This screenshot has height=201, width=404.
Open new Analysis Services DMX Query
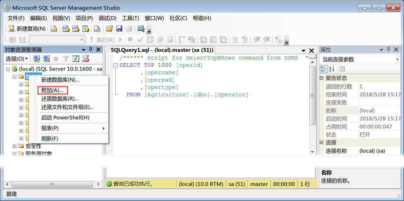[x=76, y=29]
